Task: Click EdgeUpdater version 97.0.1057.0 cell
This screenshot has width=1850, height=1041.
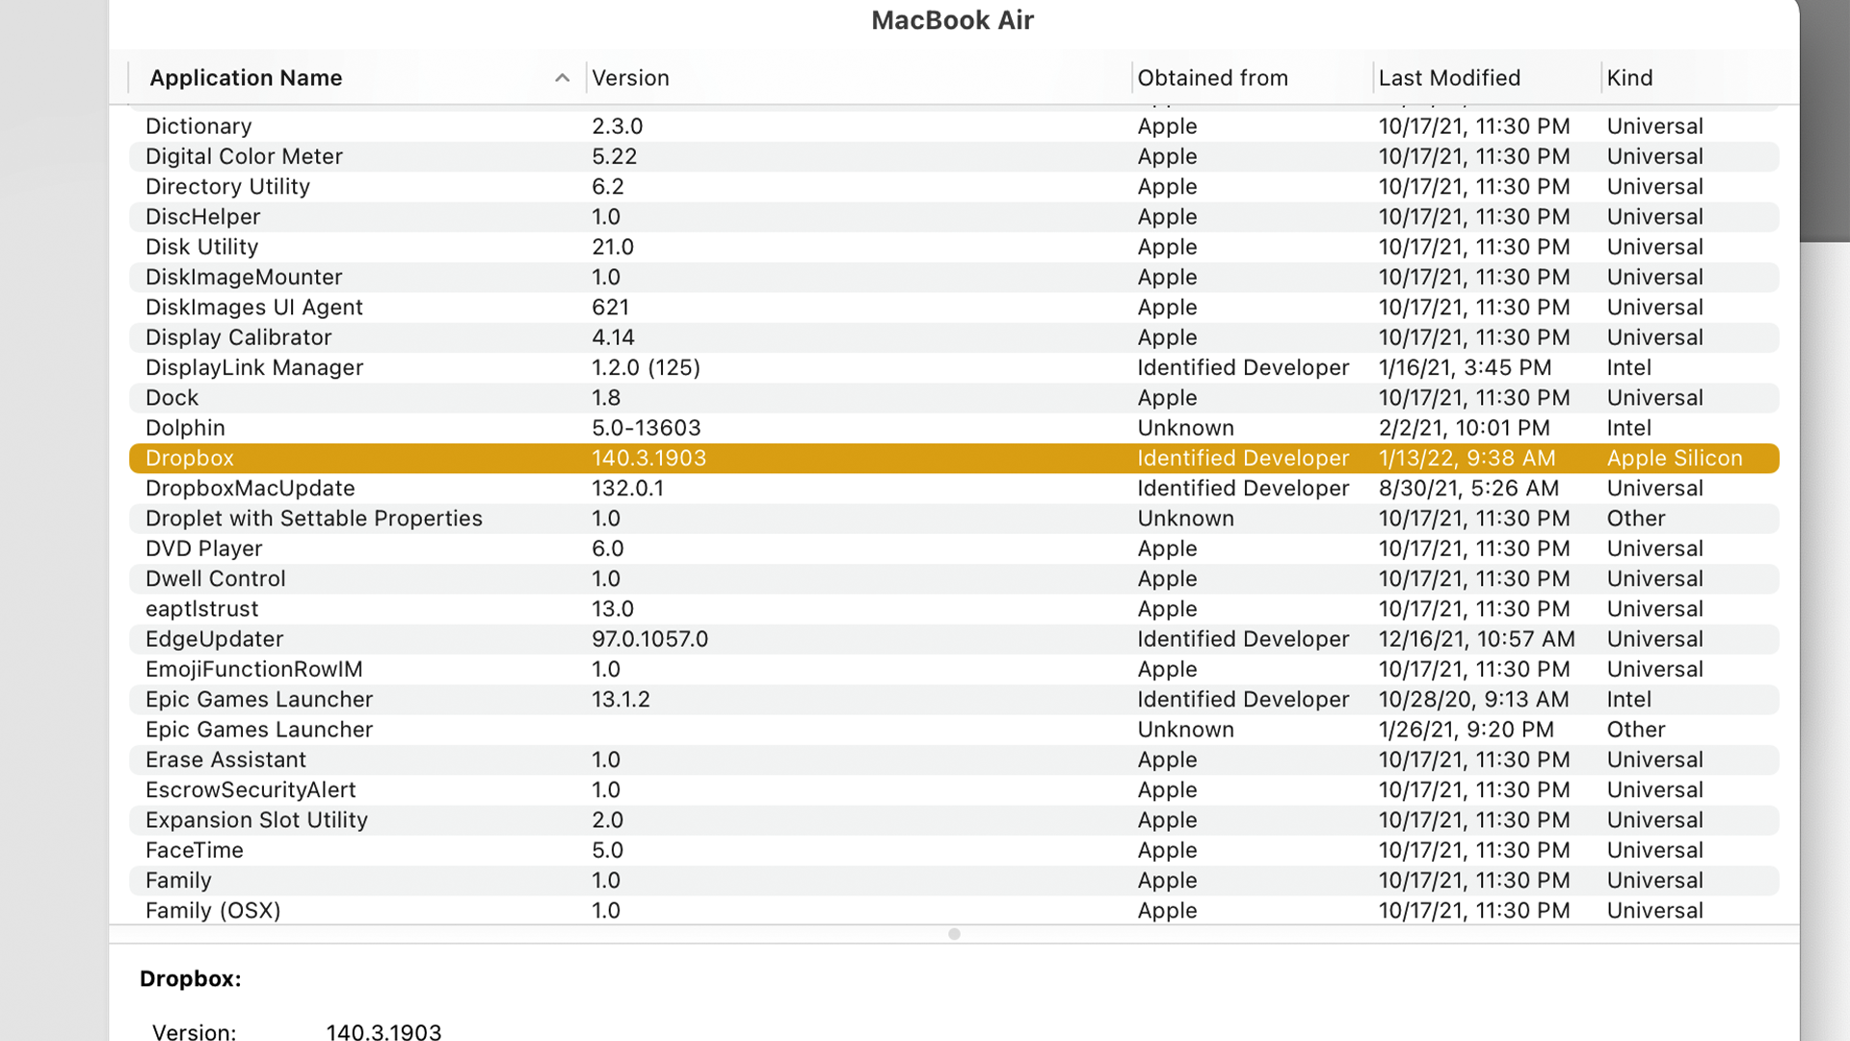Action: (x=650, y=639)
